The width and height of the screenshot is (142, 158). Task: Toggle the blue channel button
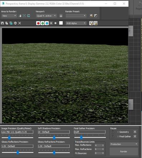coord(47,23)
